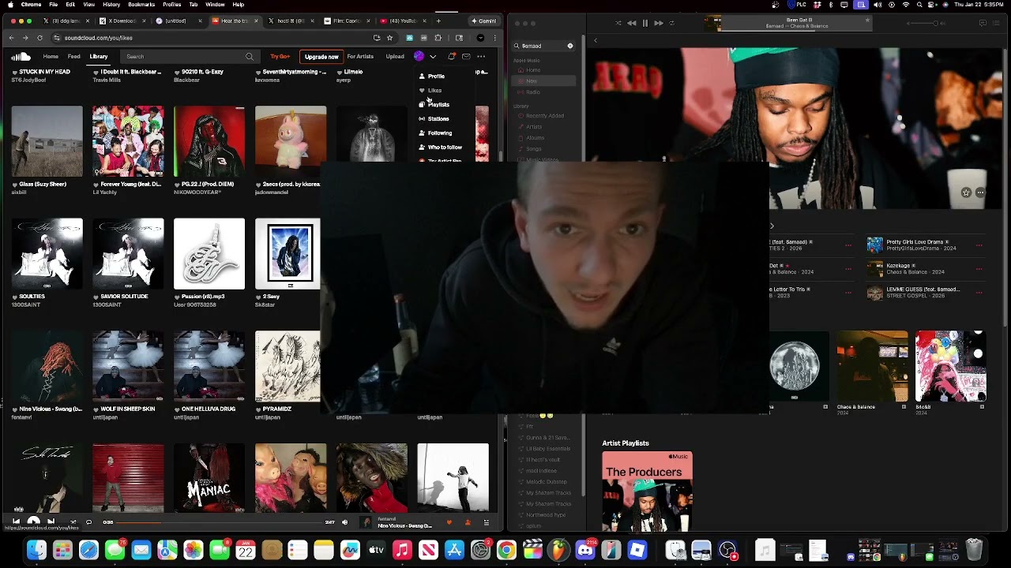Toggle repeat in the SoundCloud player

point(88,521)
